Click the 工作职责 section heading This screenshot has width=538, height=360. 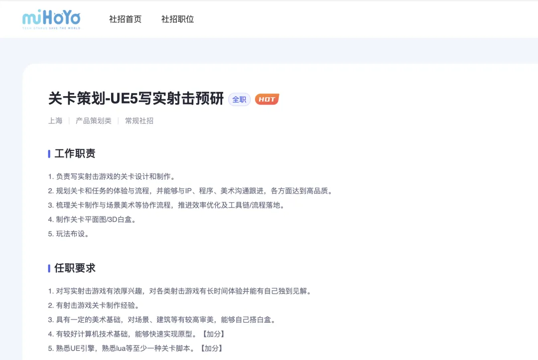[x=74, y=153]
